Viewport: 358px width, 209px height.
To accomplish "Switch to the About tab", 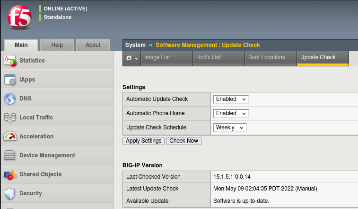I will [x=93, y=45].
